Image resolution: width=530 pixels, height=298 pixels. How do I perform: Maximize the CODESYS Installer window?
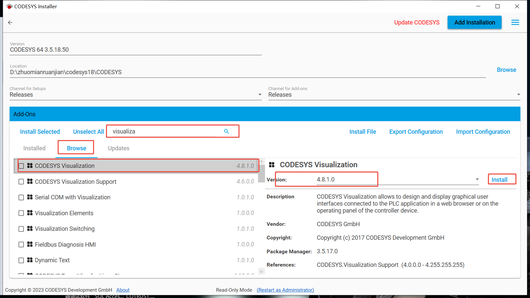click(x=498, y=6)
